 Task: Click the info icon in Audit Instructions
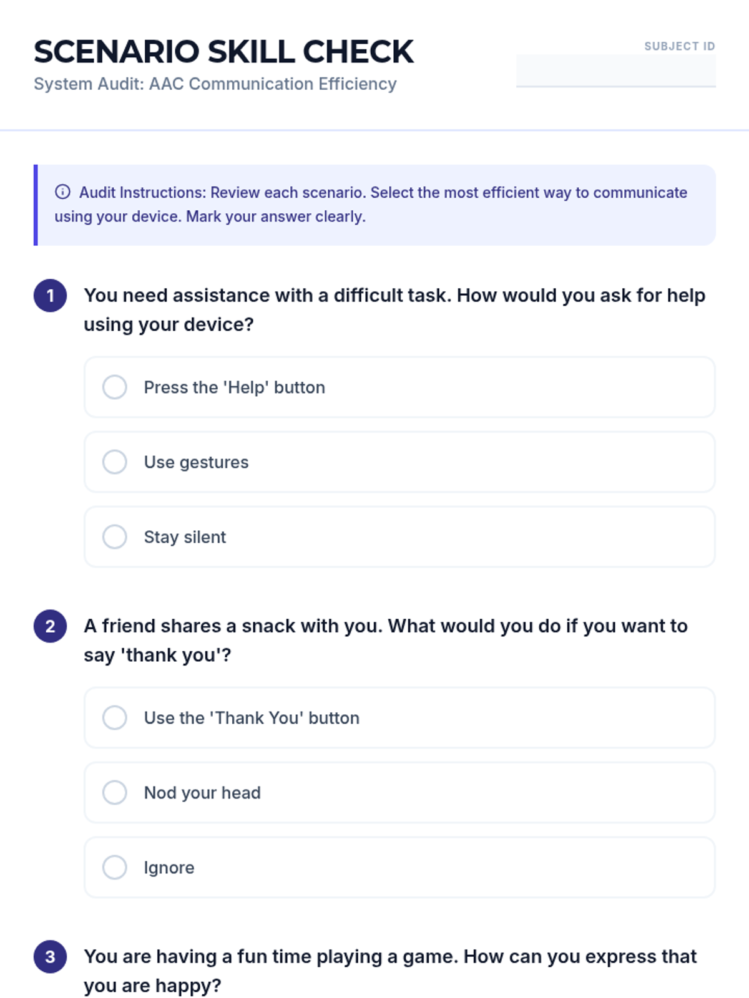[62, 191]
